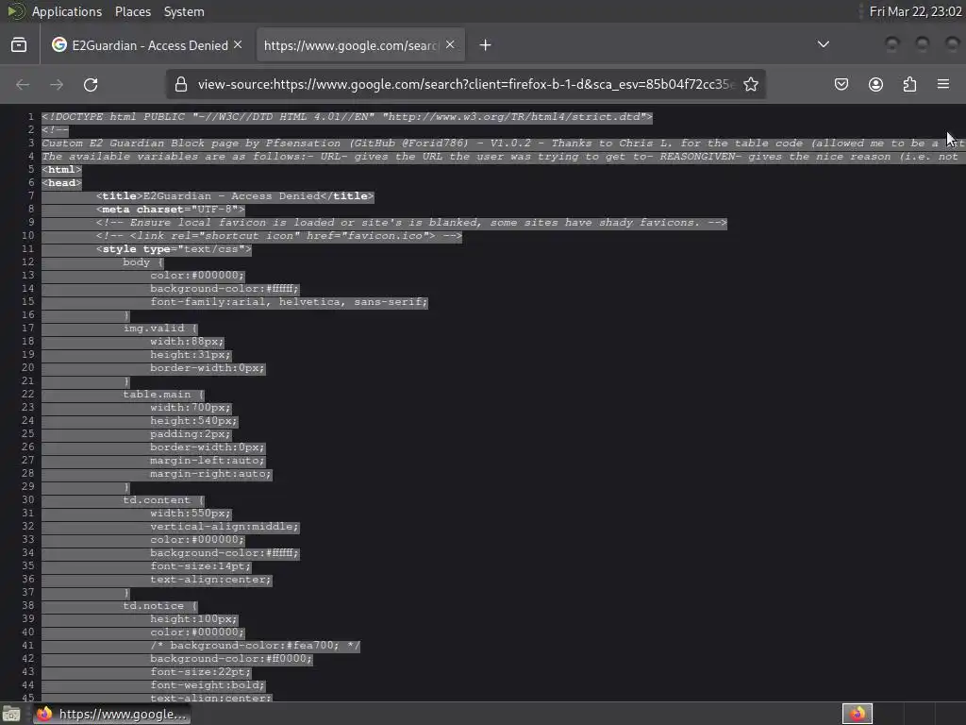
Task: Open the System menu
Action: pos(184,11)
